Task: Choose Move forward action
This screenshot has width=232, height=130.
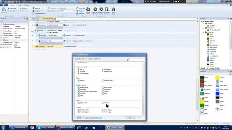Action: [107, 87]
